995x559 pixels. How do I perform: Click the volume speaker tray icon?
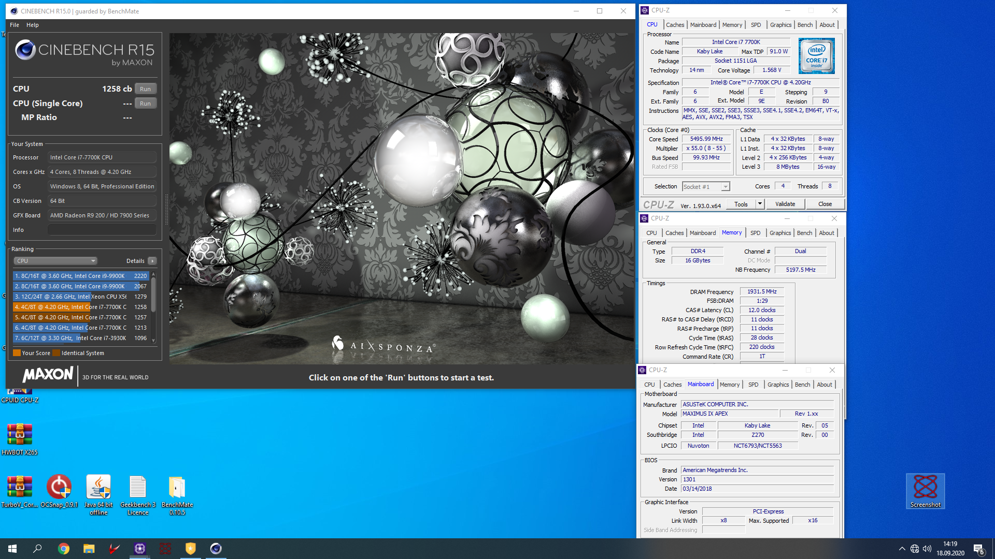927,549
